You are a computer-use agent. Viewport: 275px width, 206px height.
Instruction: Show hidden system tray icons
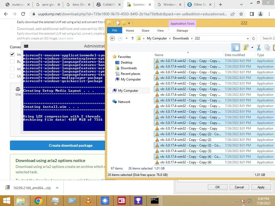click(x=237, y=201)
